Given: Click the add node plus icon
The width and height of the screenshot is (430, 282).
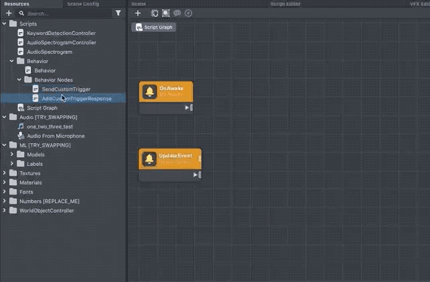Looking at the screenshot, I should click(138, 13).
